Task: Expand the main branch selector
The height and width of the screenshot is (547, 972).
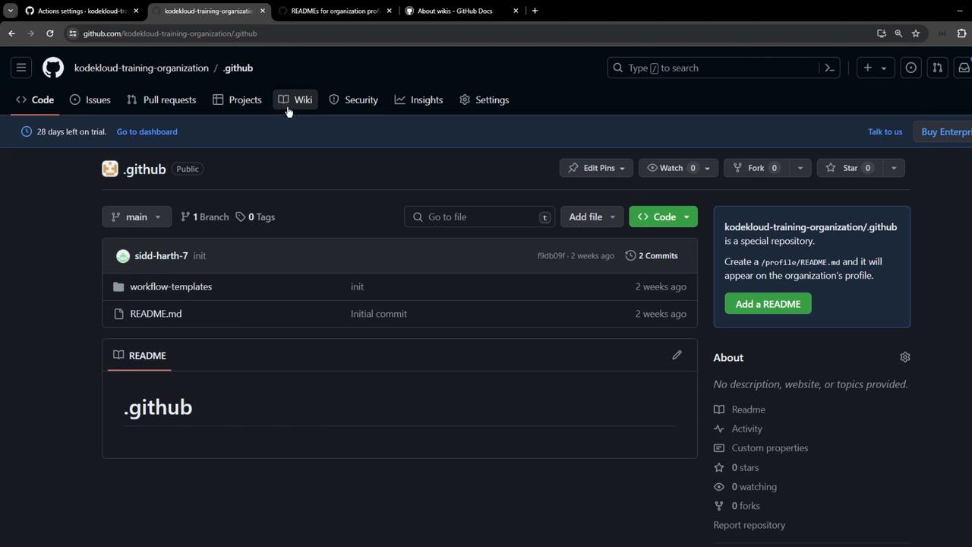Action: tap(137, 217)
